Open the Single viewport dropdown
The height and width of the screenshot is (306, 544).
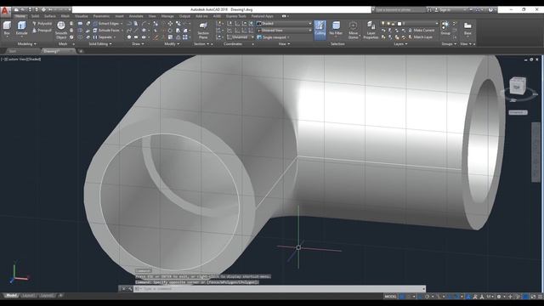point(274,37)
